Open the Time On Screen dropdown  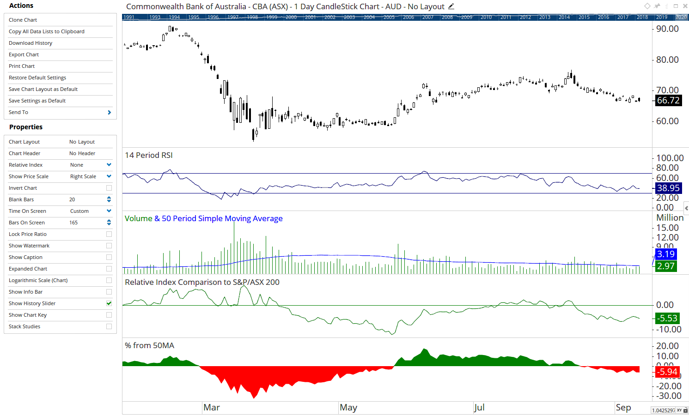[x=109, y=211]
